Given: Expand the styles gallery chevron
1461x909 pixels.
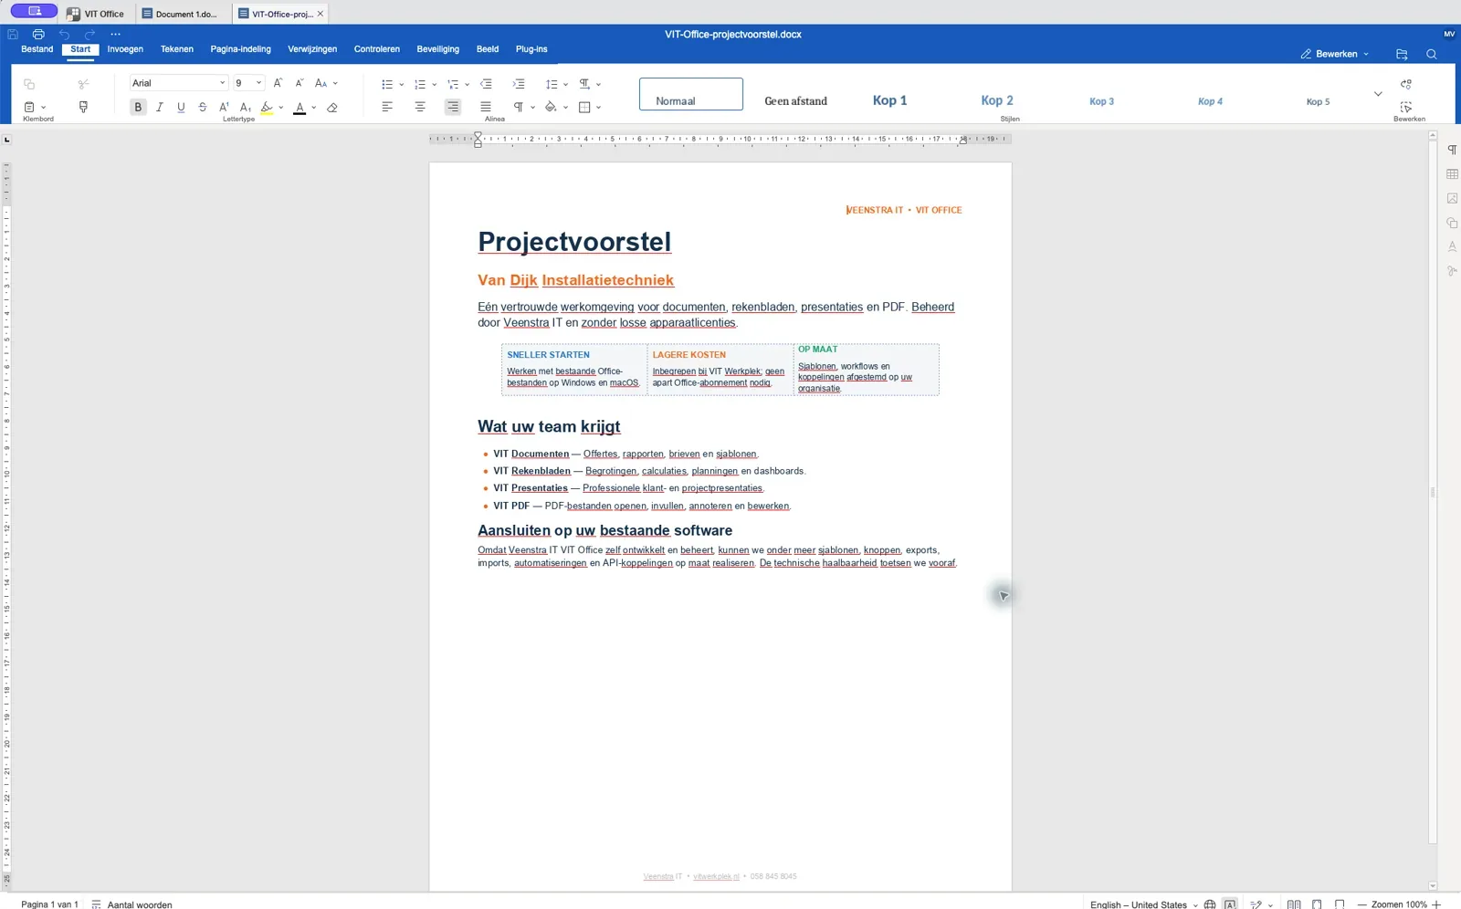Looking at the screenshot, I should (x=1378, y=94).
